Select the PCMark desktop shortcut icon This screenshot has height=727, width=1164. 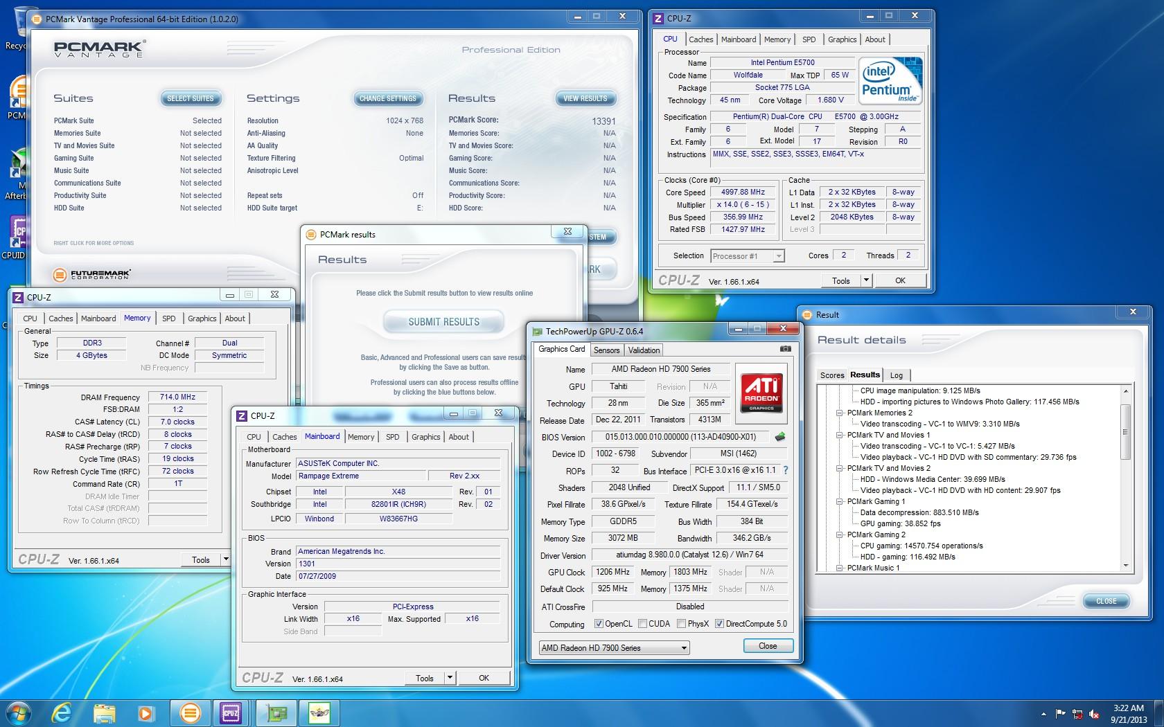click(17, 97)
